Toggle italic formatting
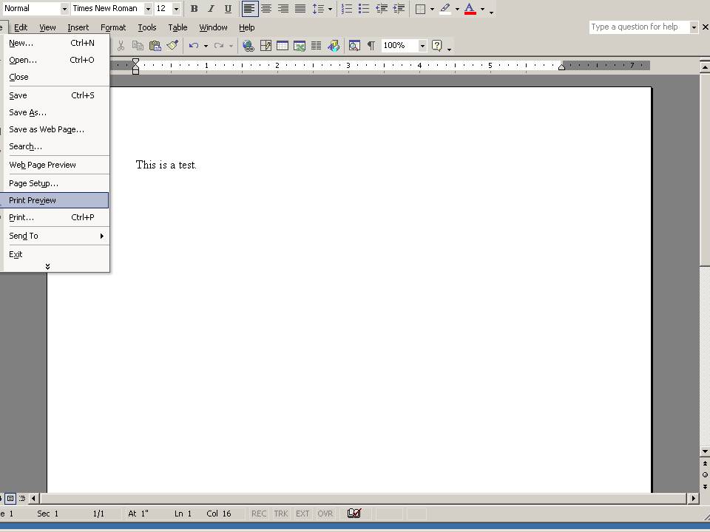710x532 pixels. pyautogui.click(x=211, y=9)
